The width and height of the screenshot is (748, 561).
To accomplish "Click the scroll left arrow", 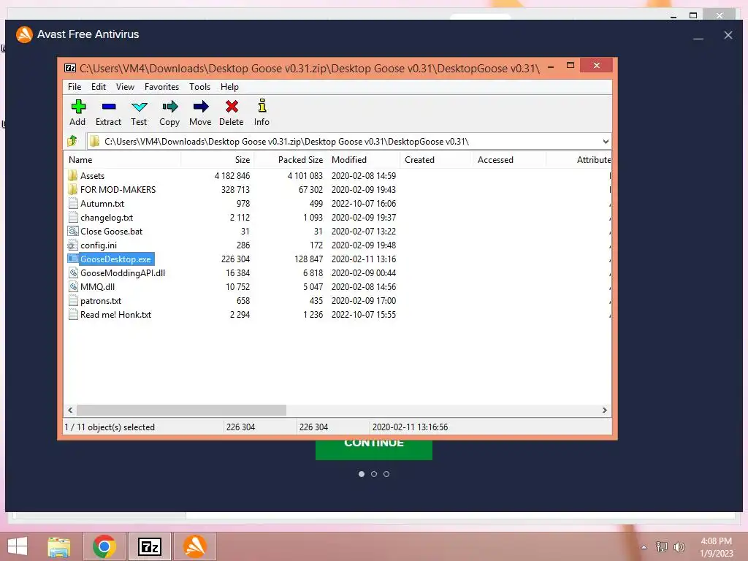I will (71, 411).
